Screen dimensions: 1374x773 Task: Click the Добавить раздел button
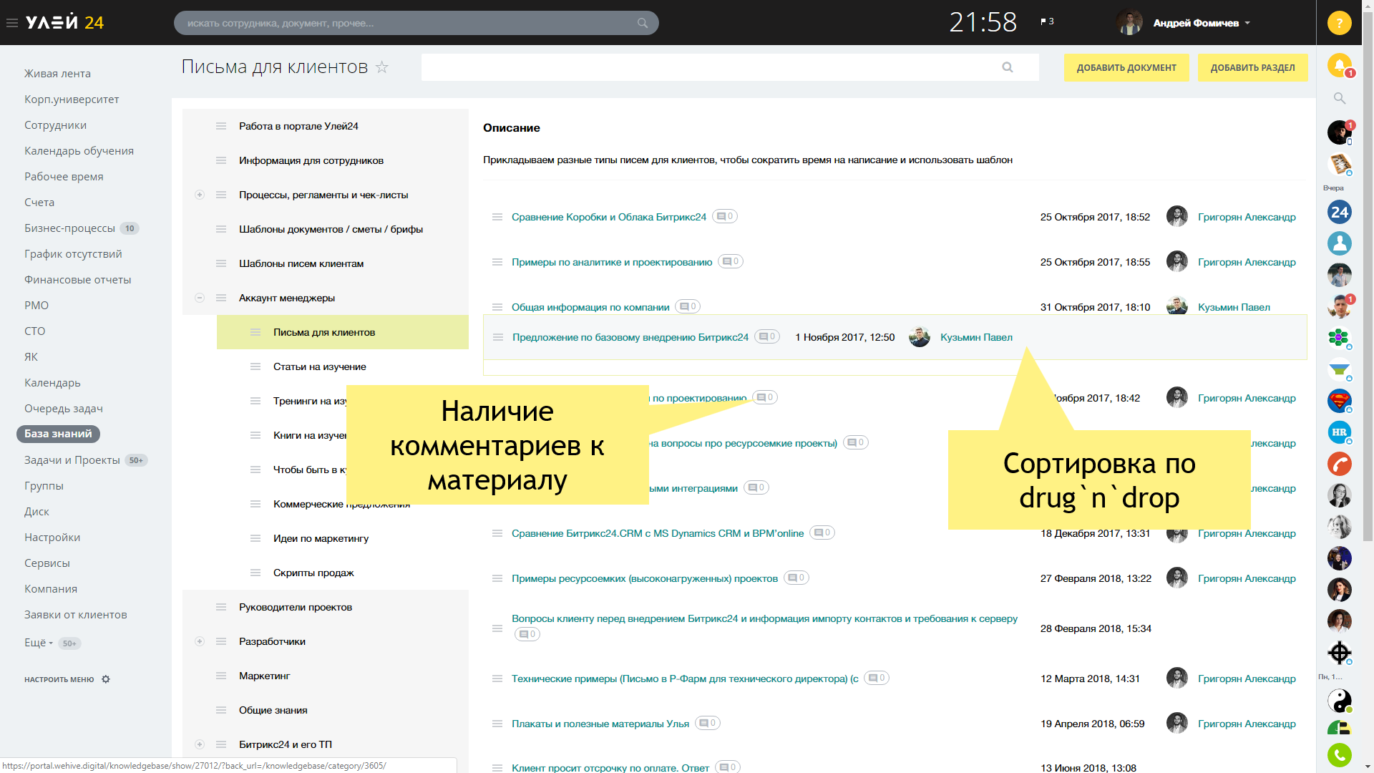point(1252,68)
